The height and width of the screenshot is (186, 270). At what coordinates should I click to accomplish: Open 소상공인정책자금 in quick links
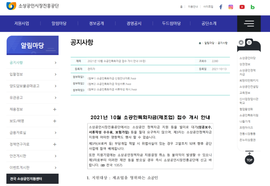pyautogui.click(x=247, y=72)
